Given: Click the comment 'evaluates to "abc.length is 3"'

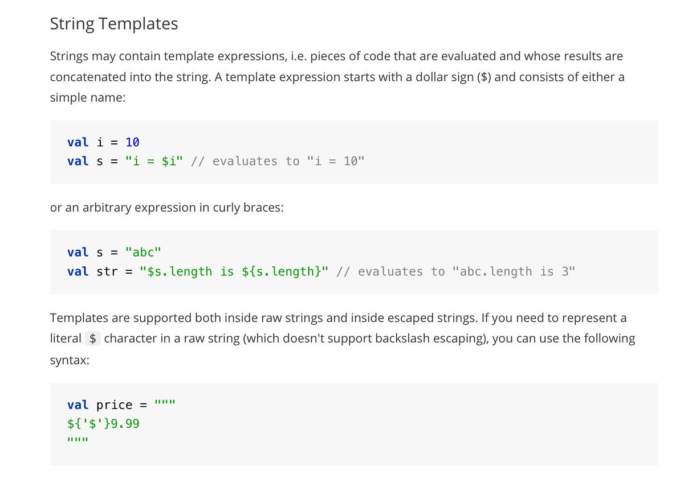Looking at the screenshot, I should tap(456, 272).
